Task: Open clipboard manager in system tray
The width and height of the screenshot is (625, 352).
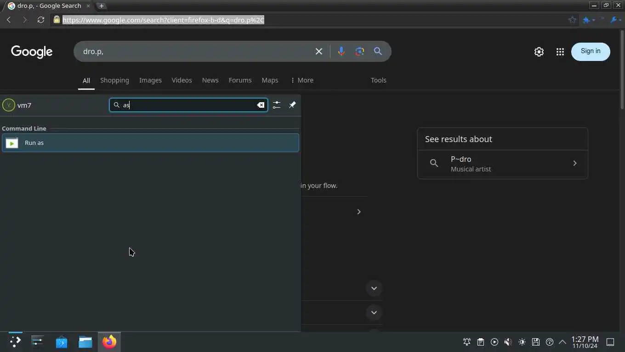Action: click(x=481, y=342)
